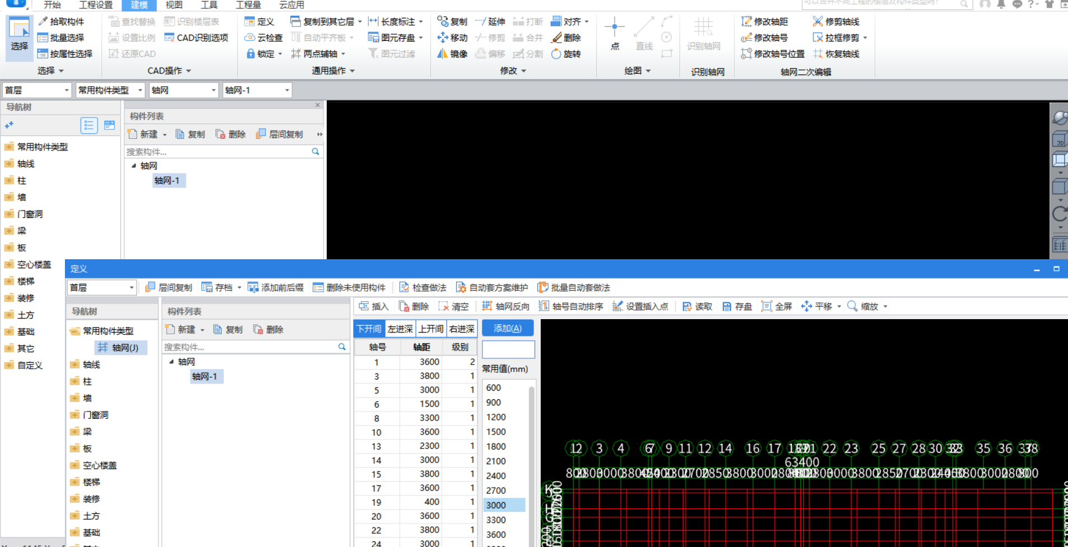The height and width of the screenshot is (547, 1068).
Task: Open the 工程设置 ribbon tab
Action: point(96,5)
